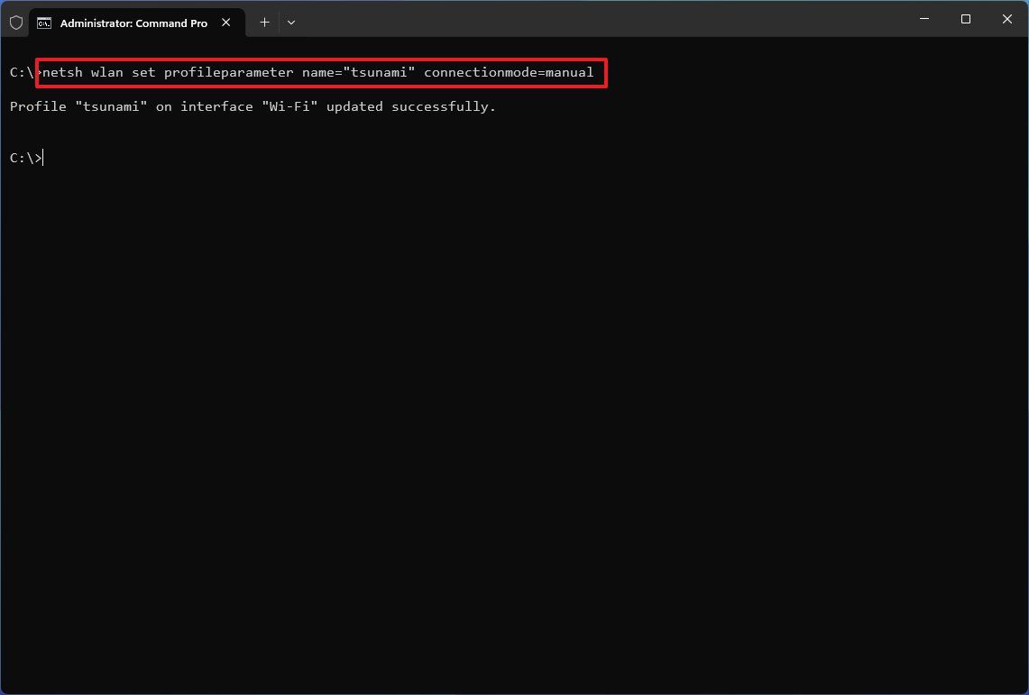This screenshot has width=1029, height=695.
Task: Click the maximize square icon
Action: [965, 18]
